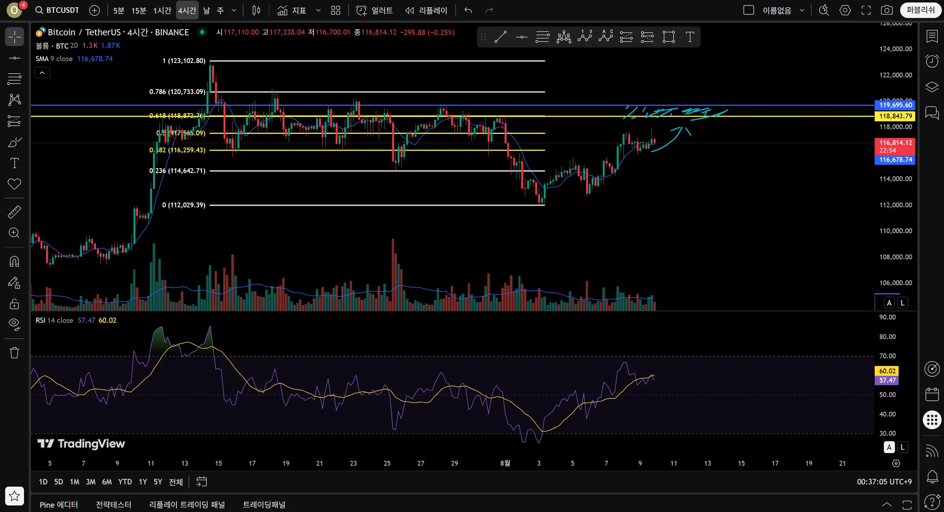Open the 전략테스터 tab
The image size is (944, 512).
[114, 505]
